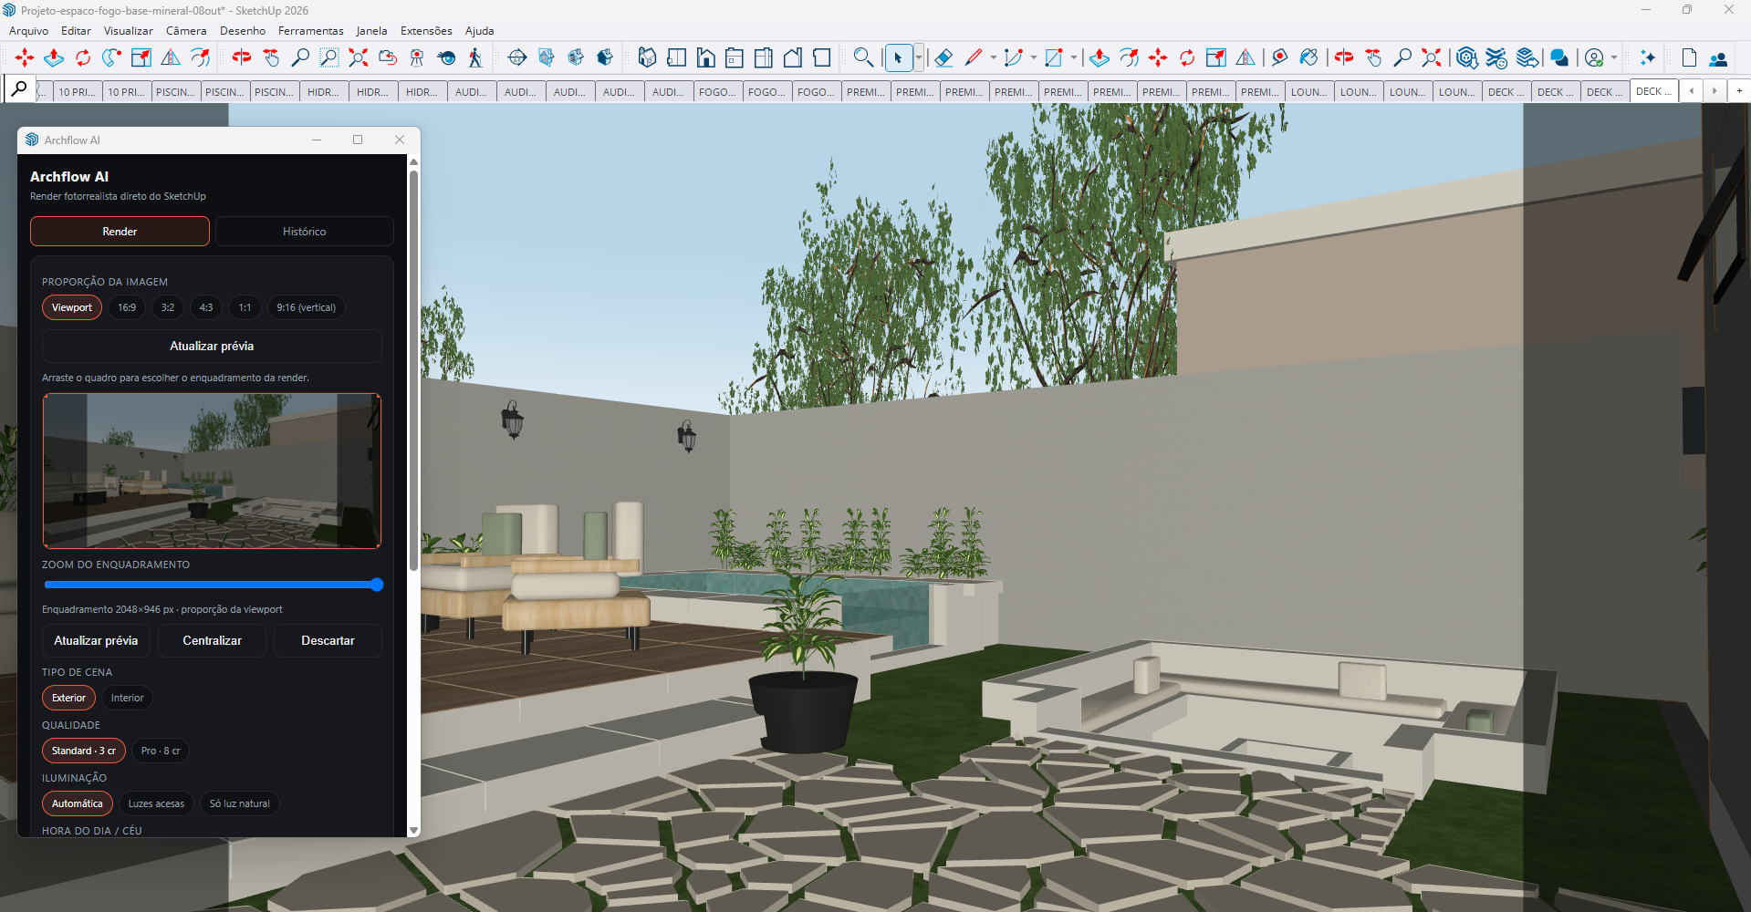Switch to the Histórico tab

304,232
